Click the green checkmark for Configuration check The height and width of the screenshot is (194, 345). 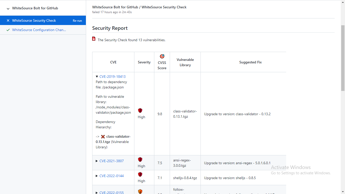click(x=8, y=30)
